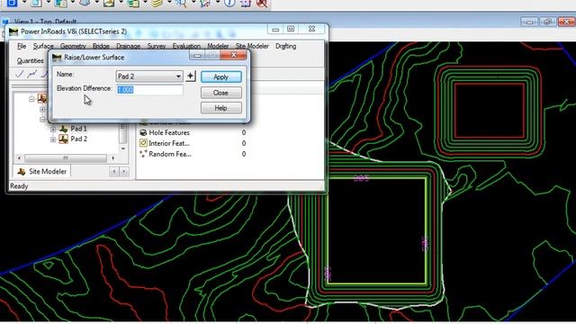576x324 pixels.
Task: Click the View 1 window title icon
Action: click(x=5, y=22)
